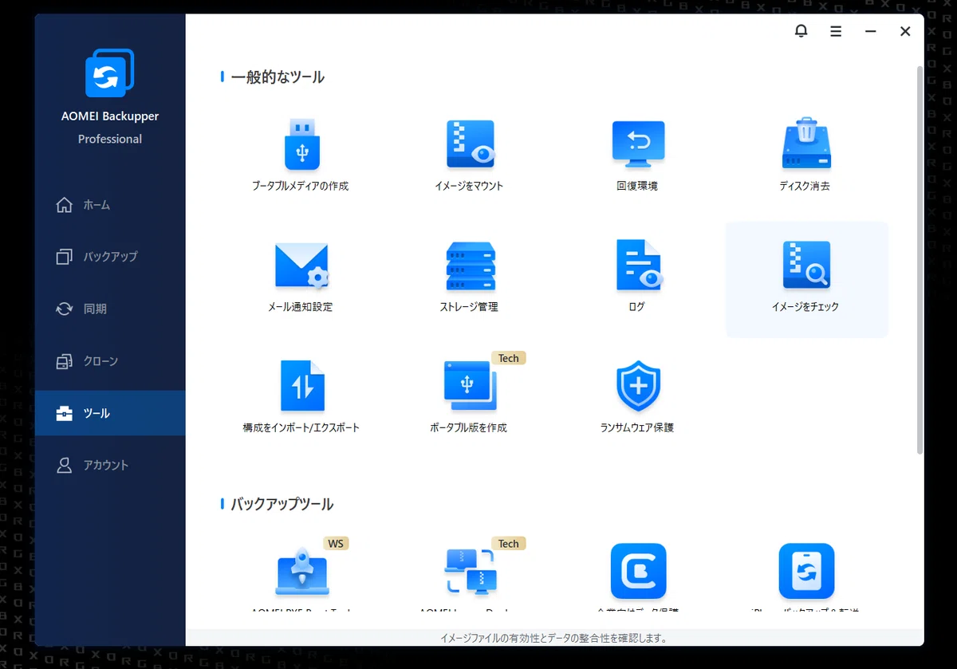The width and height of the screenshot is (957, 669).
Task: Go to ホーム in the sidebar
Action: [110, 205]
